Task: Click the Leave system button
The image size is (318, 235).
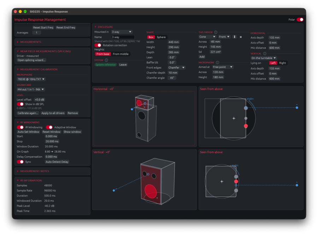Action: coord(123,65)
